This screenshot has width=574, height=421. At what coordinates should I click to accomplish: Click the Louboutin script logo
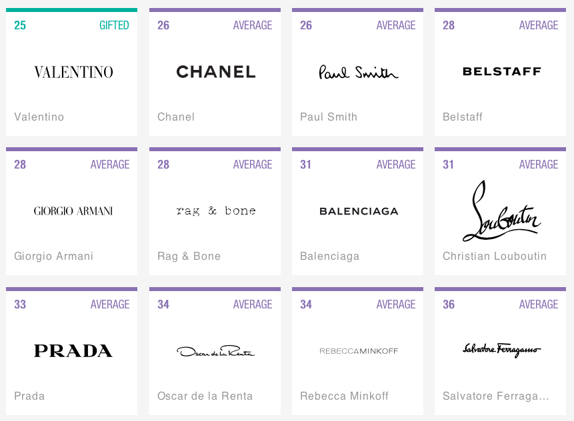coord(501,210)
